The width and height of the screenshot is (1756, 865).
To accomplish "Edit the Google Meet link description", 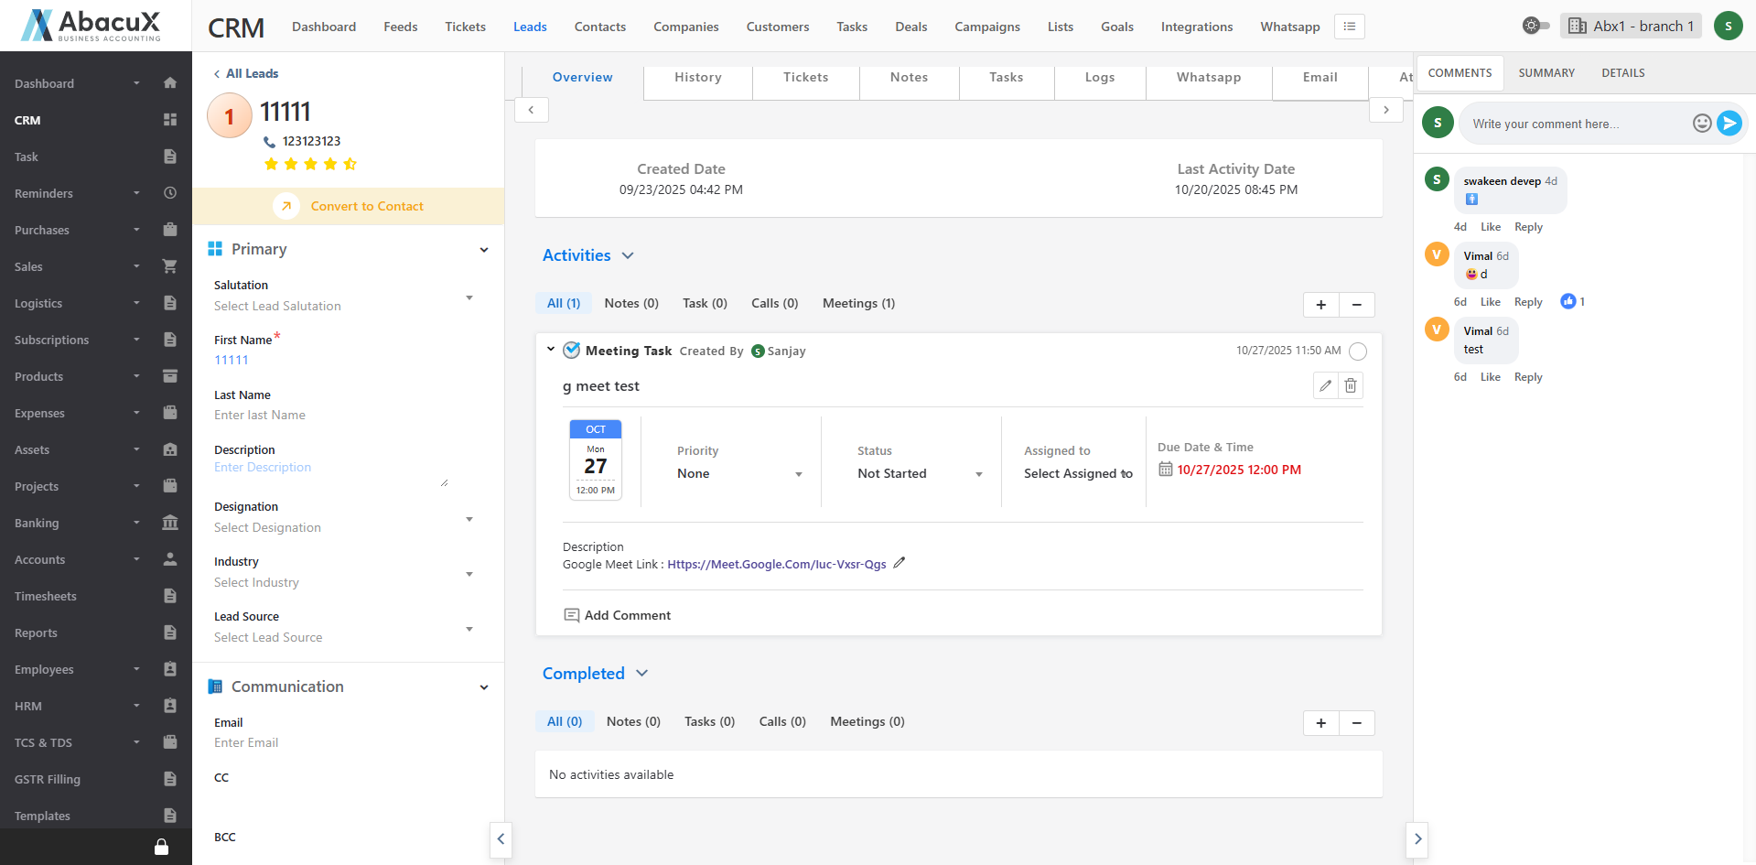I will point(900,563).
